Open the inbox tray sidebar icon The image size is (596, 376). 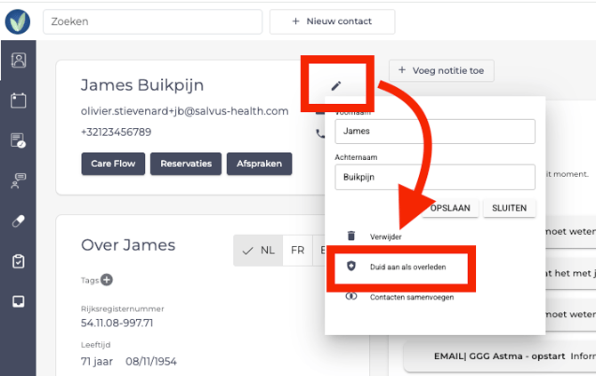tap(19, 301)
